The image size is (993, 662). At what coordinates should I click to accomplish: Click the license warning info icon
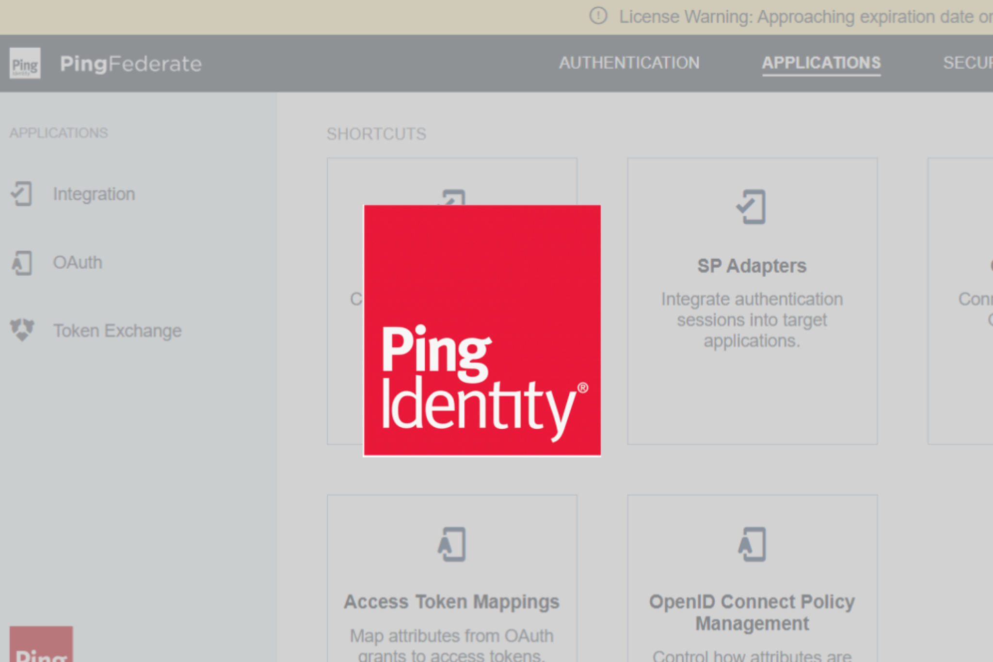click(x=598, y=16)
